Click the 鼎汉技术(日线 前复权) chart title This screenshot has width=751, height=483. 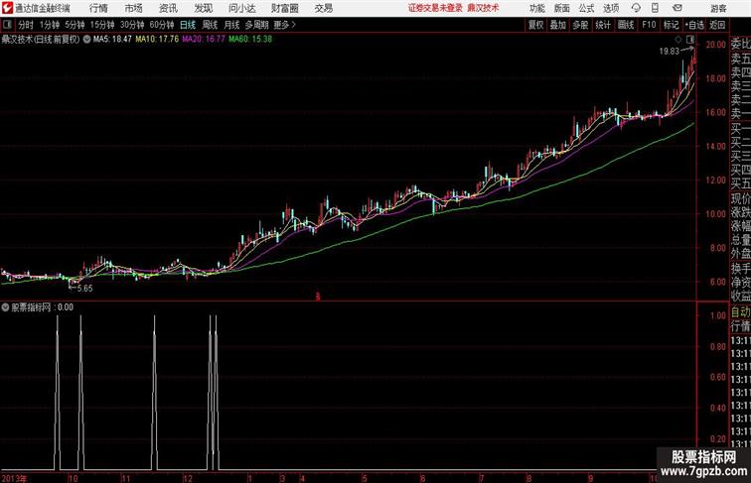coord(40,40)
